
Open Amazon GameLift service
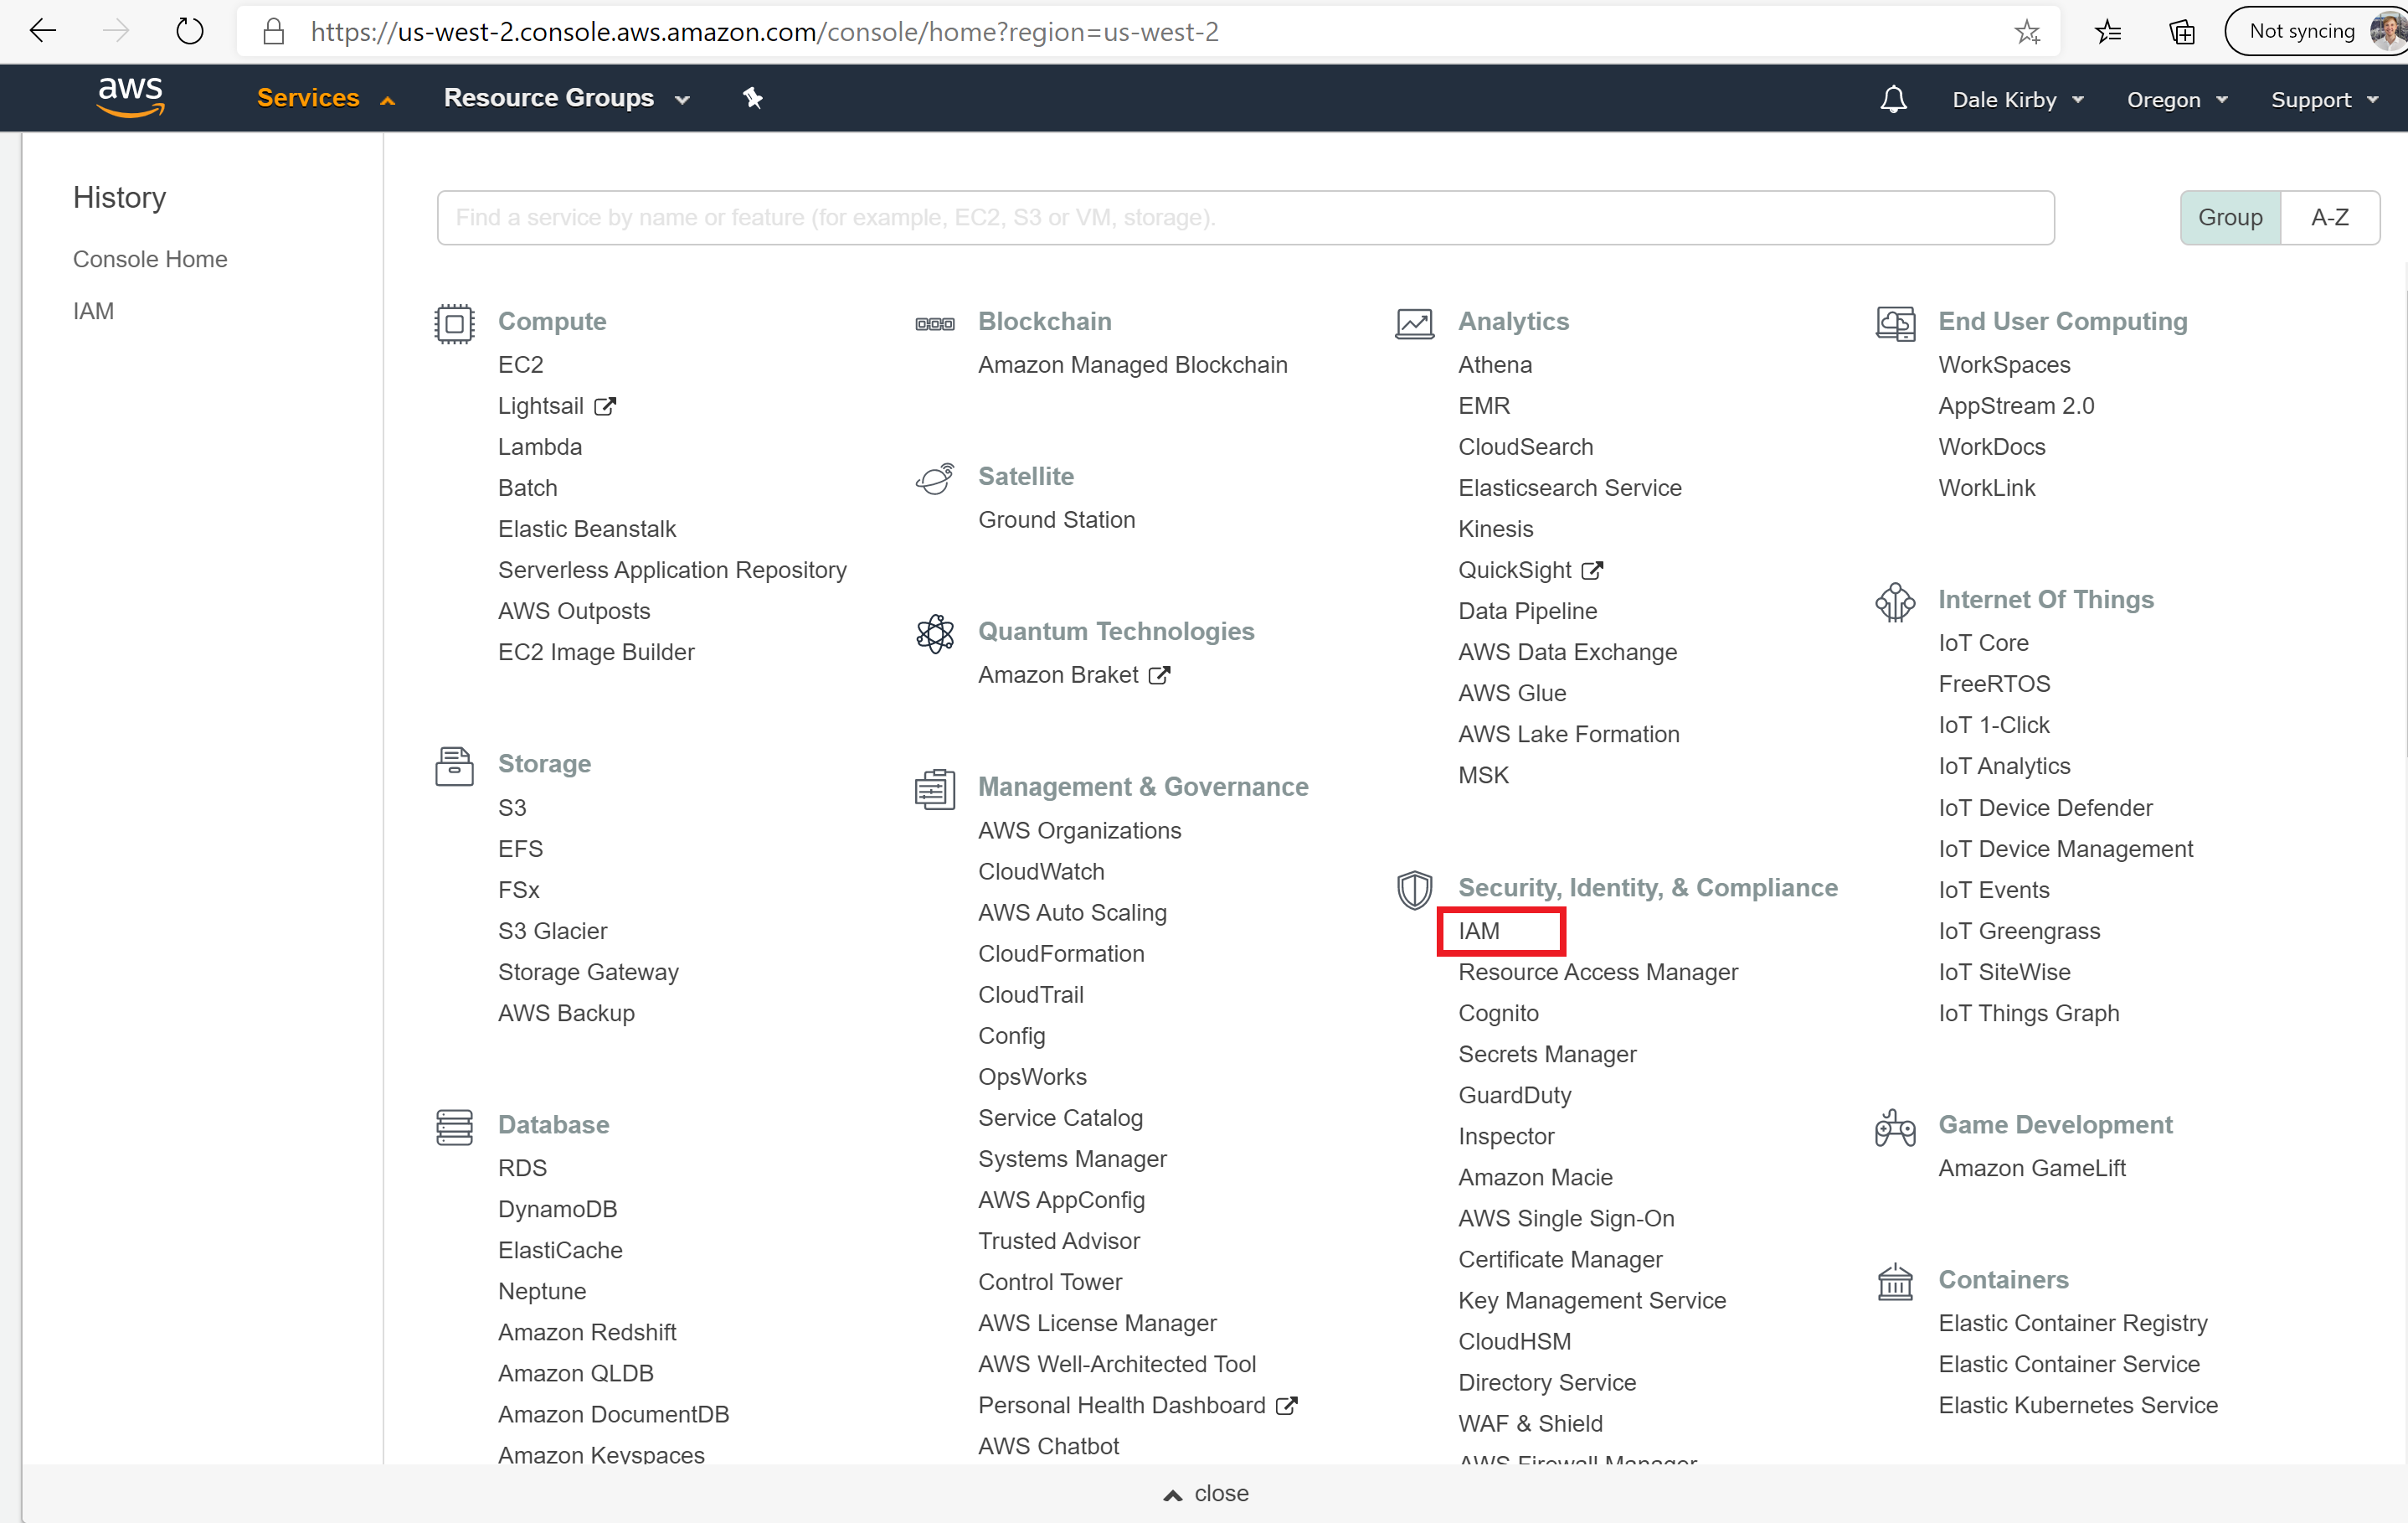[x=2032, y=1168]
